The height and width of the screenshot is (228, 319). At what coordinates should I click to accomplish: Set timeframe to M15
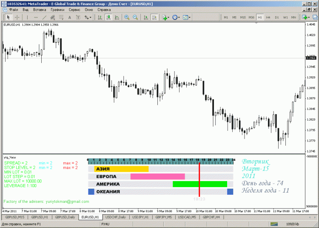(243, 17)
